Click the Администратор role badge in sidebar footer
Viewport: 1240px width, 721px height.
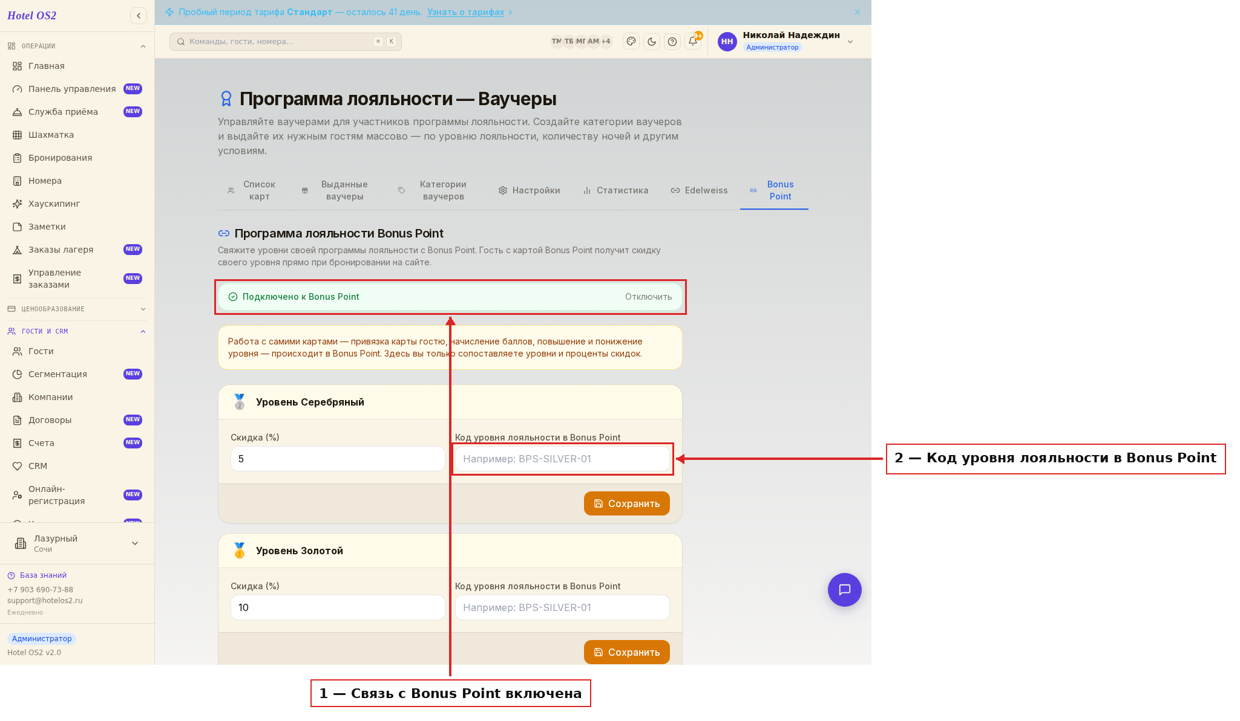click(42, 639)
